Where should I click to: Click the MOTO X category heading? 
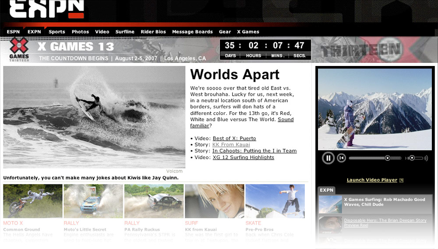point(13,223)
